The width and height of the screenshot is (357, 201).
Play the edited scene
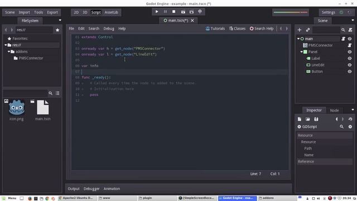183,12
